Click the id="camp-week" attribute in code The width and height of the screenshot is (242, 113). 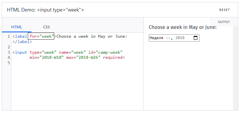tap(106, 52)
